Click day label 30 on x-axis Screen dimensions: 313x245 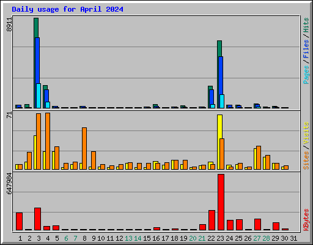coord(284,238)
